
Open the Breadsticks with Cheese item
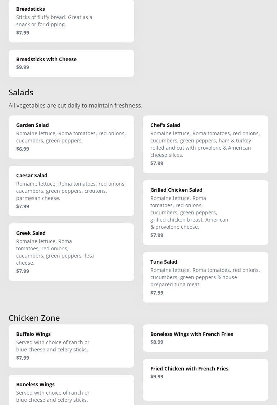71,63
